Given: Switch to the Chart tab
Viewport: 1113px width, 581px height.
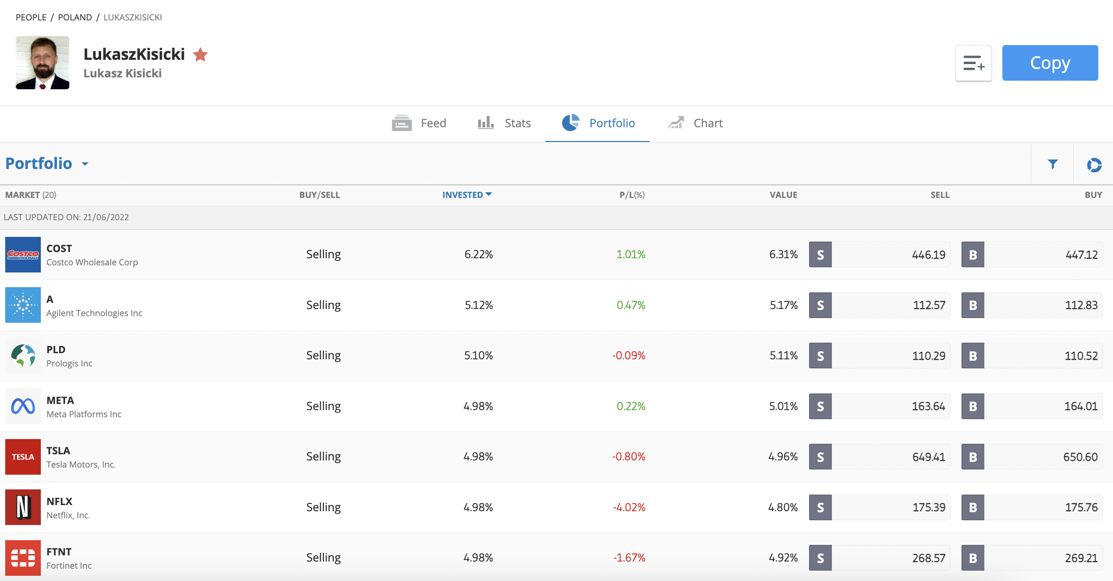Looking at the screenshot, I should [x=695, y=123].
